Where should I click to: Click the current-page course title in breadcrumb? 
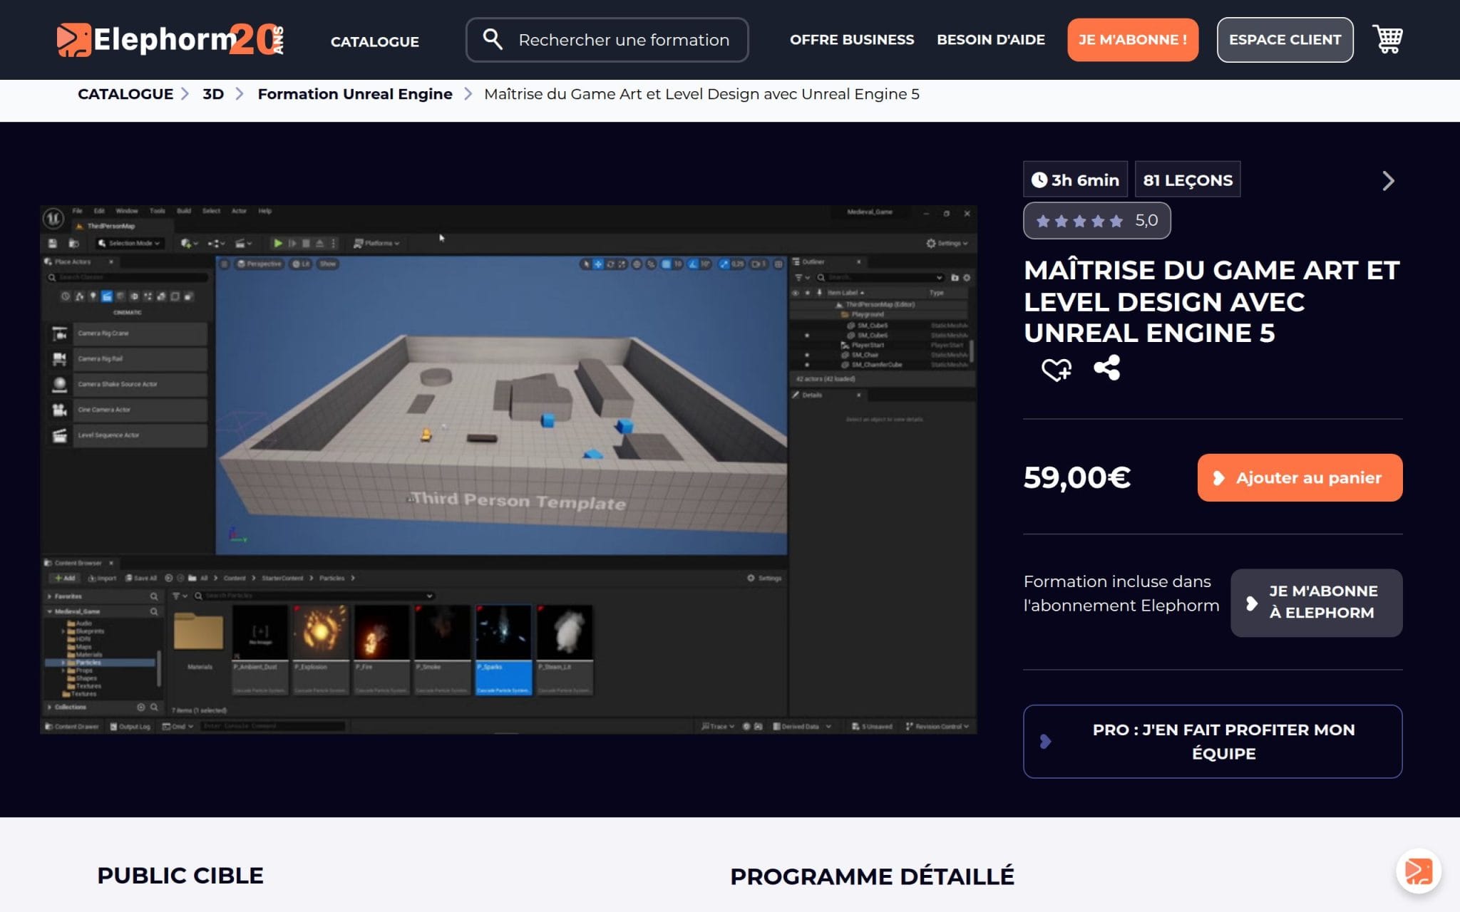(701, 94)
